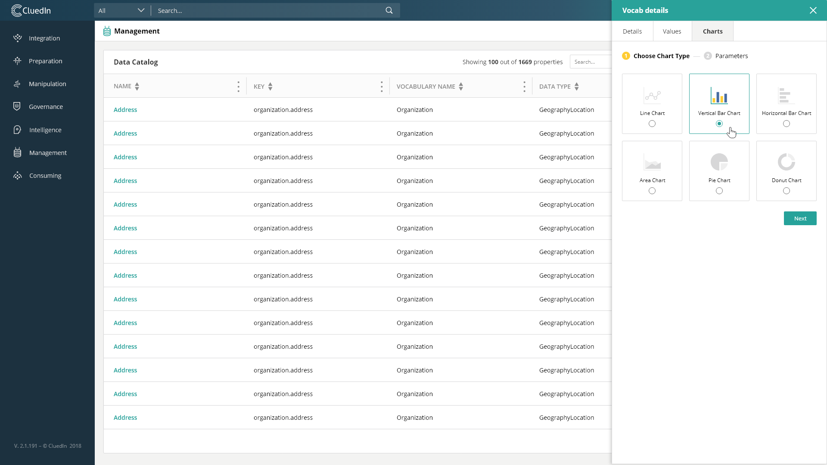827x465 pixels.
Task: Open NAME column options menu
Action: tap(238, 87)
